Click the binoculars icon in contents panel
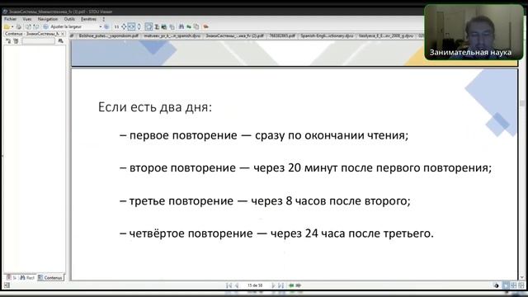Image resolution: width=528 pixels, height=297 pixels. (60, 41)
